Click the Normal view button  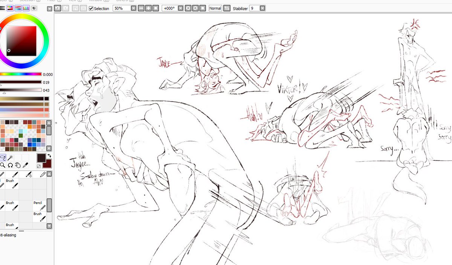(x=215, y=8)
